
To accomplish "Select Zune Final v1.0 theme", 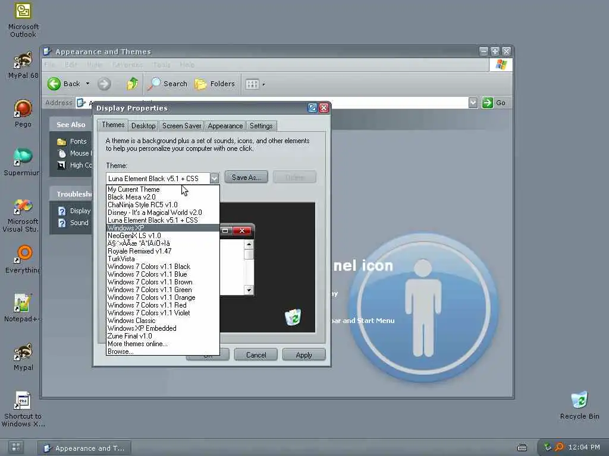I will point(163,336).
